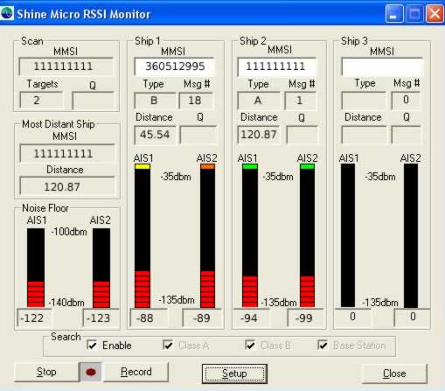Click the Scan Targets value 2
The height and width of the screenshot is (391, 445).
[x=41, y=101]
